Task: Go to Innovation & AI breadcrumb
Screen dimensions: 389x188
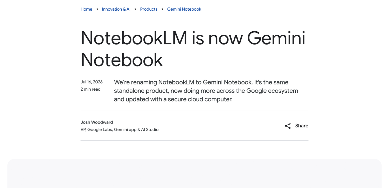Action: (116, 9)
